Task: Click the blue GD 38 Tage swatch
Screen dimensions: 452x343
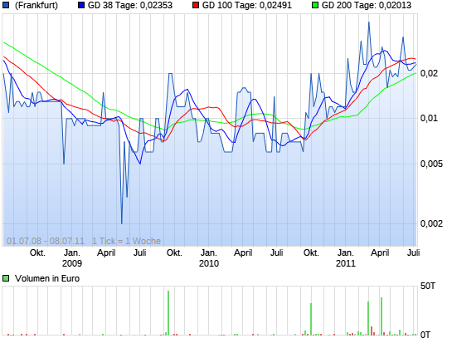Action: point(81,5)
